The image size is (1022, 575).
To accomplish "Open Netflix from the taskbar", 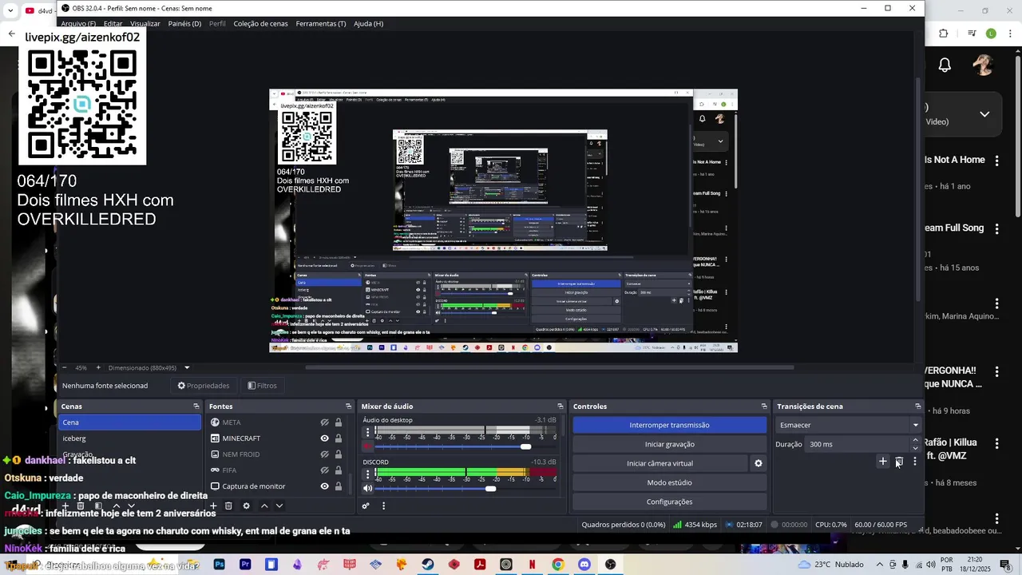I will pyautogui.click(x=532, y=565).
